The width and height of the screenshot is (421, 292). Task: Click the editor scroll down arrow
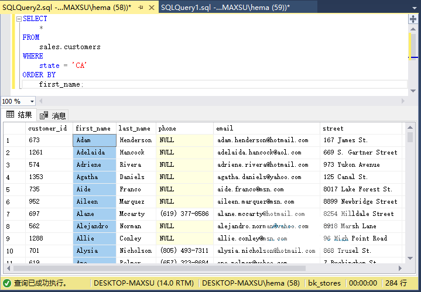pos(413,91)
